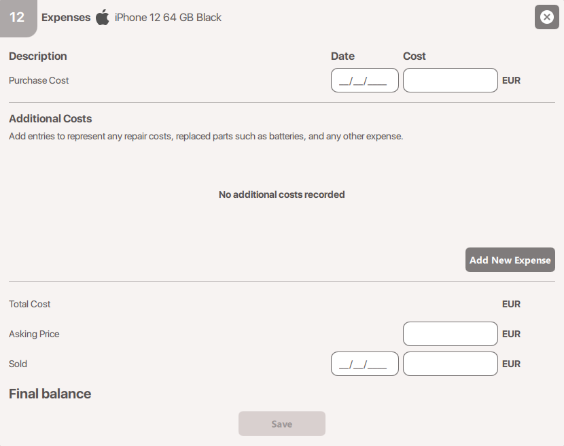Image resolution: width=564 pixels, height=446 pixels.
Task: Close the Expenses dialog with the X icon
Action: pyautogui.click(x=546, y=17)
